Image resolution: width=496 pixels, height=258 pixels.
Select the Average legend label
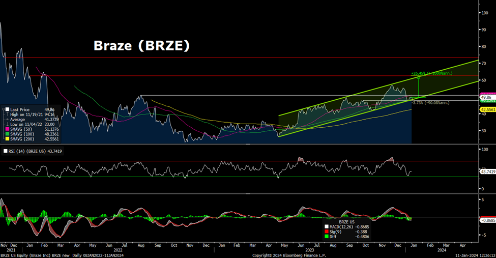(17, 120)
